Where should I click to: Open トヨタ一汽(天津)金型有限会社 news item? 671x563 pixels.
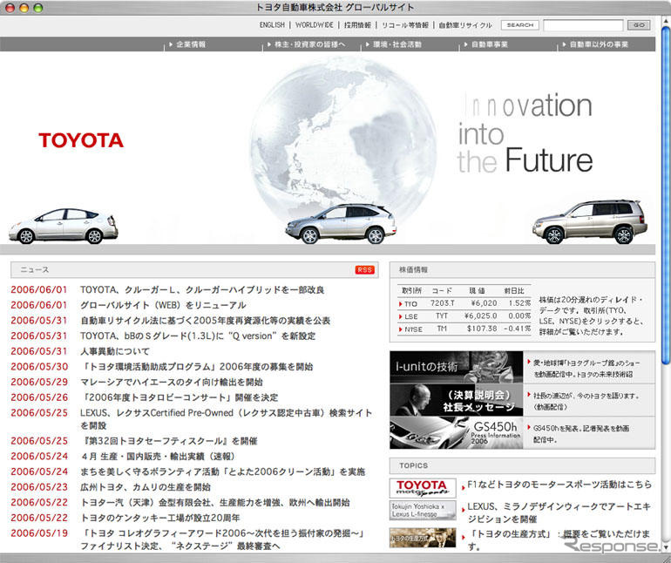click(215, 503)
